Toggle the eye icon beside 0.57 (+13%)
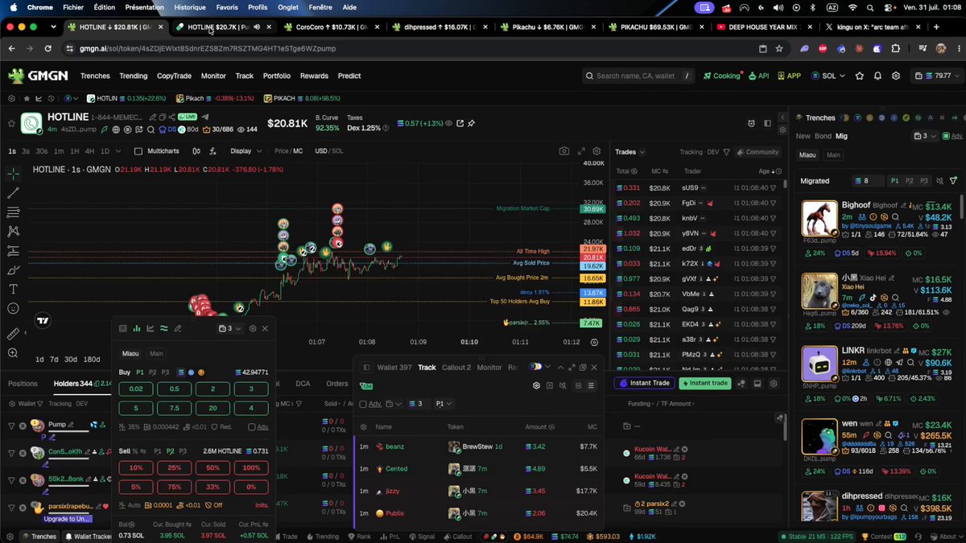Image resolution: width=966 pixels, height=543 pixels. click(x=448, y=123)
